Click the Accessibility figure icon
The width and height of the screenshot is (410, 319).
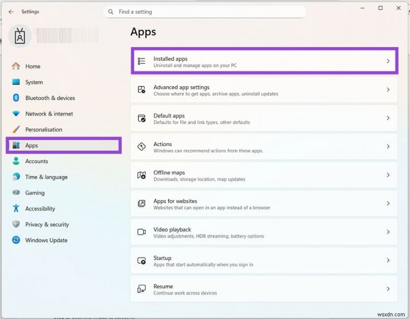[16, 208]
